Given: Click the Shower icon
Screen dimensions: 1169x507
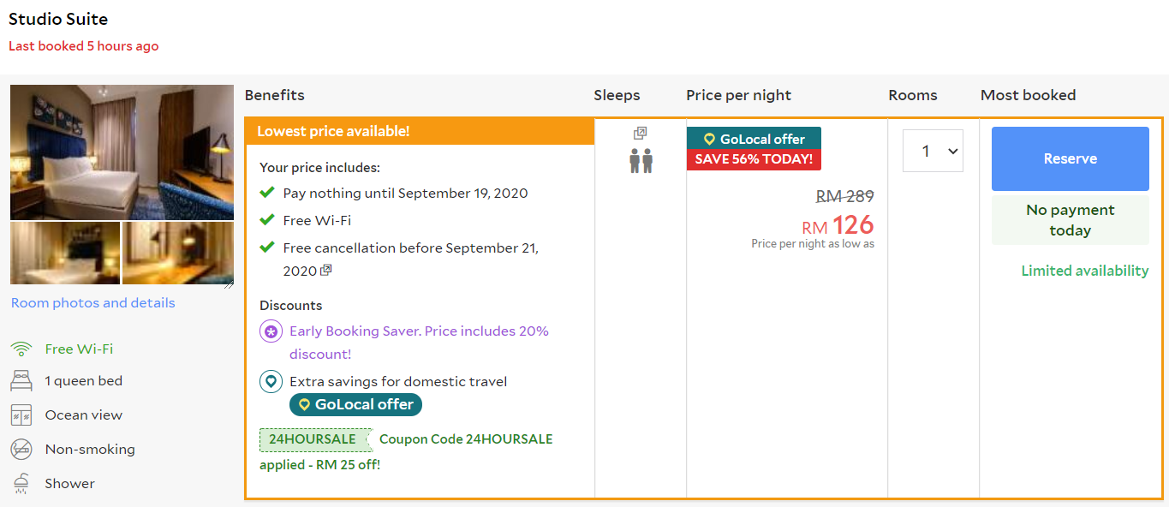Looking at the screenshot, I should pyautogui.click(x=21, y=484).
